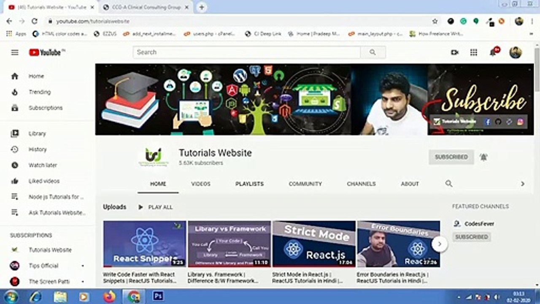Open Photoshop from the taskbar

(x=158, y=297)
